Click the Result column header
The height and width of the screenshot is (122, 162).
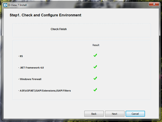coord(96,45)
